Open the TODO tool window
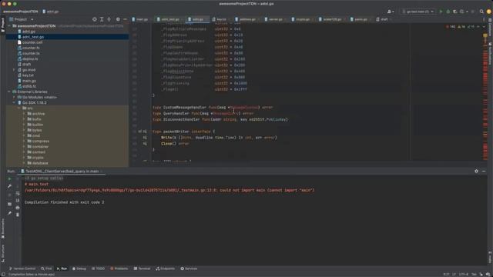The height and width of the screenshot is (277, 493). click(98, 269)
